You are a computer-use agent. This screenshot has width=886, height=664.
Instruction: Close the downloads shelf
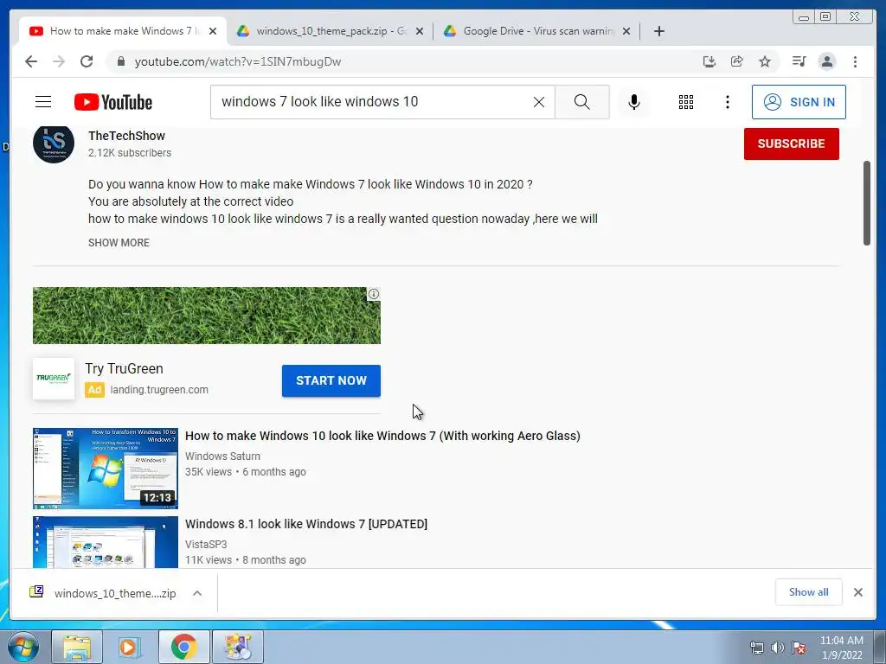857,592
